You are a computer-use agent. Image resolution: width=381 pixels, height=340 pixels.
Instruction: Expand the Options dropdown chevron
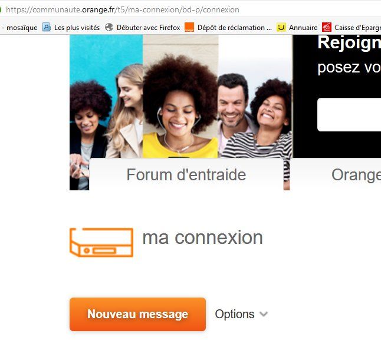(264, 314)
